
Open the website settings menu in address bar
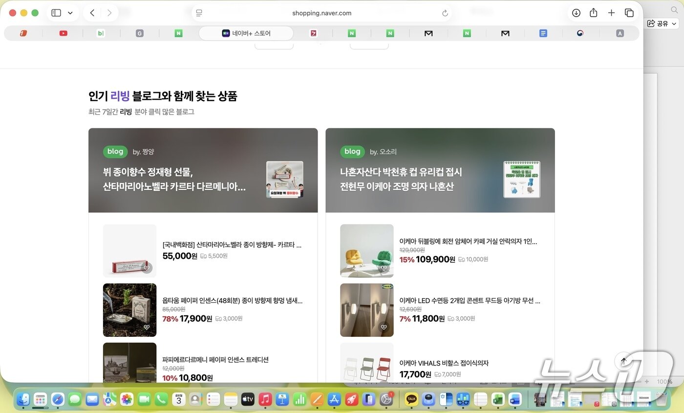click(199, 13)
